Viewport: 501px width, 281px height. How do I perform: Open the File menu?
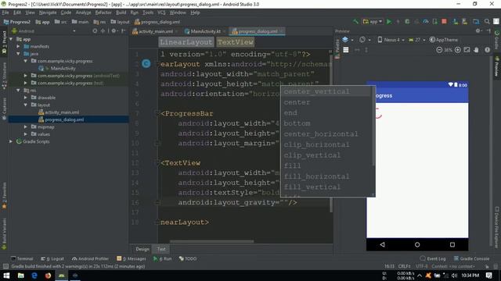point(5,12)
